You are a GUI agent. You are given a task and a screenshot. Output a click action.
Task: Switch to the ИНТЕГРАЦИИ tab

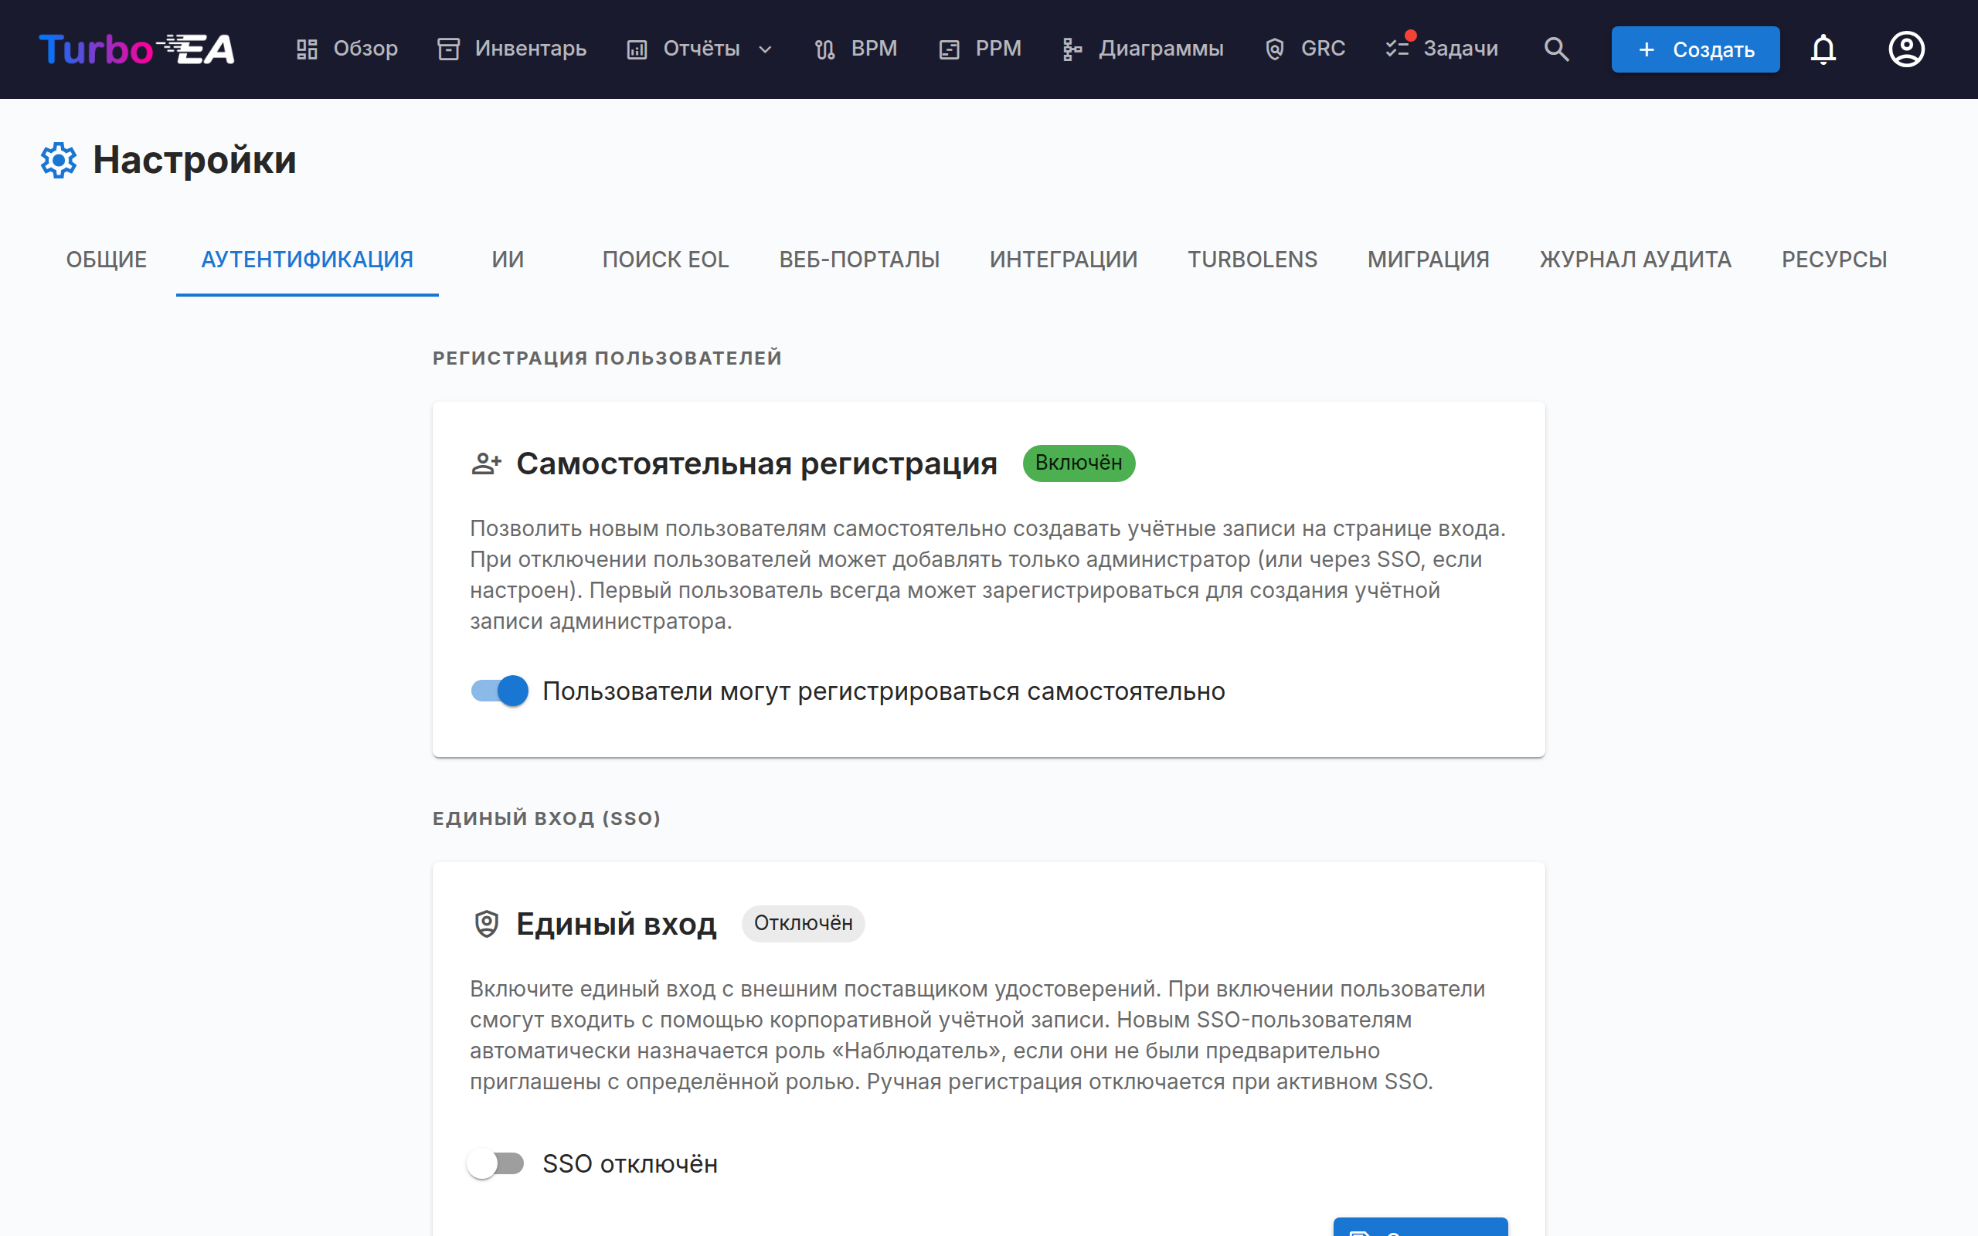point(1063,260)
